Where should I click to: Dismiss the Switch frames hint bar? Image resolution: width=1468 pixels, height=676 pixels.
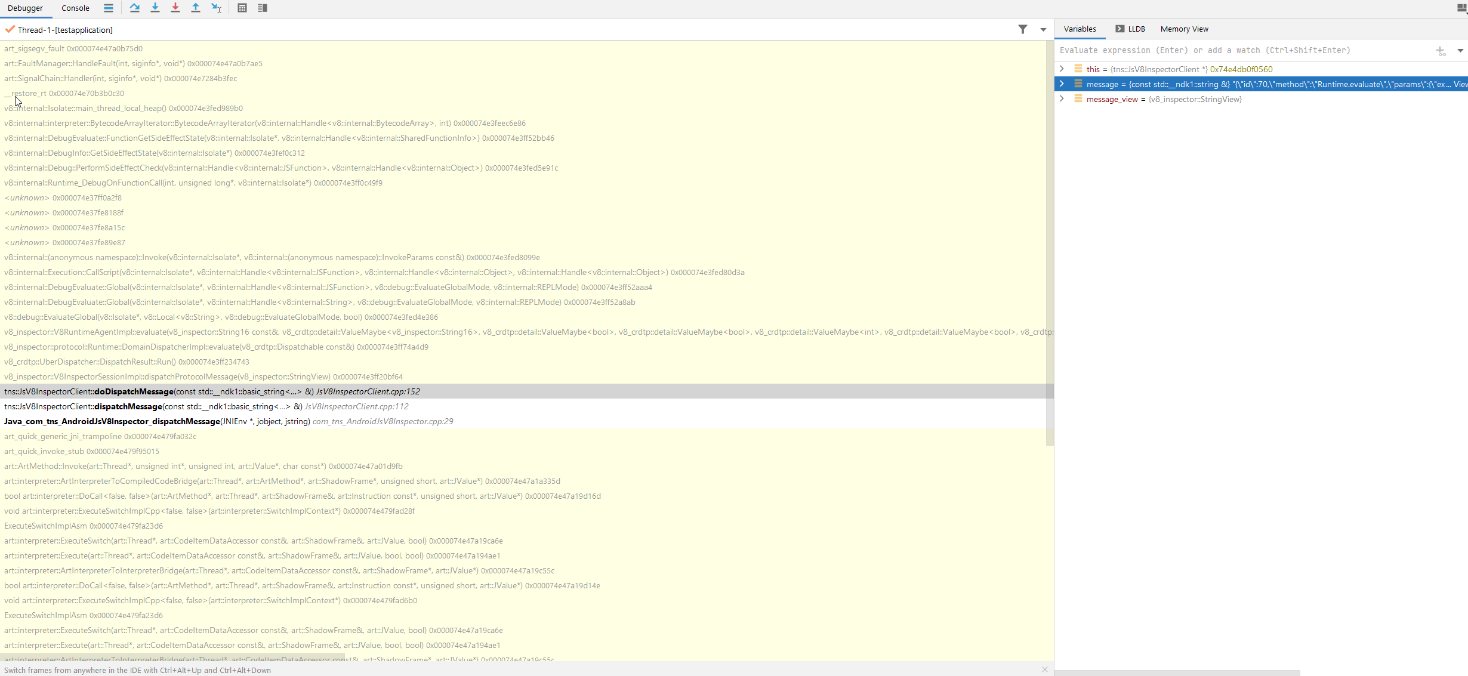1044,669
